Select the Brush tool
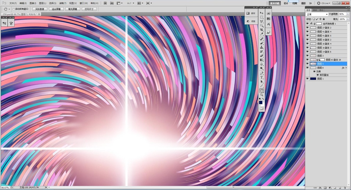Viewport: 351px width, 190px height. click(x=261, y=43)
